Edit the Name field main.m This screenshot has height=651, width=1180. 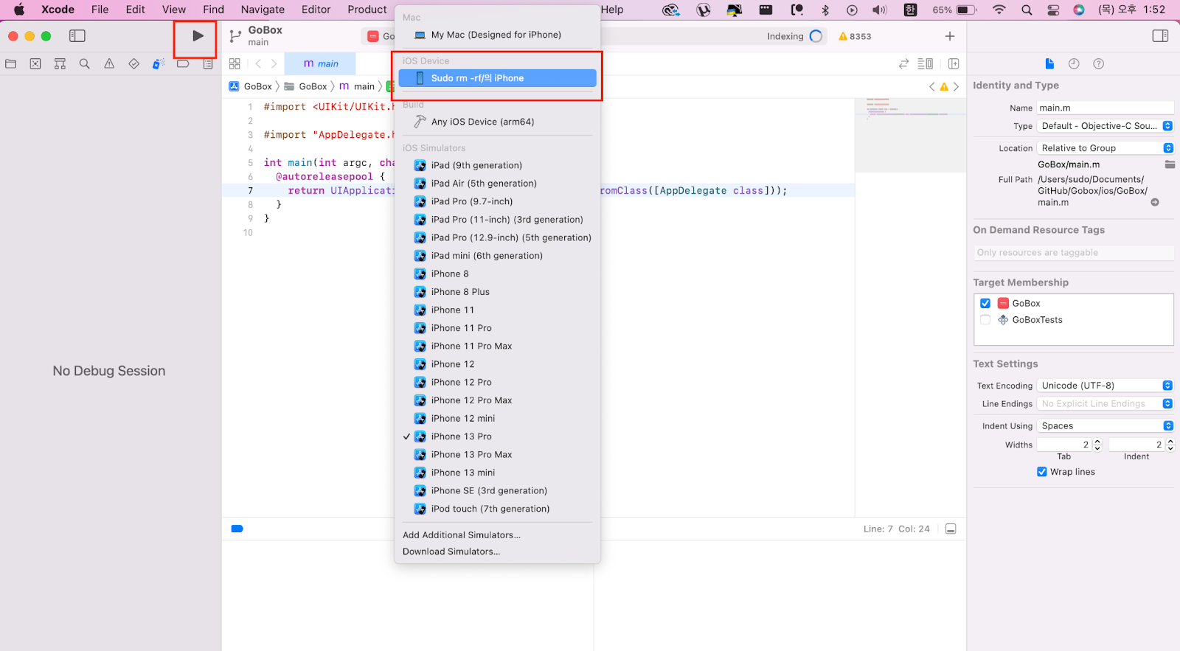tap(1106, 108)
